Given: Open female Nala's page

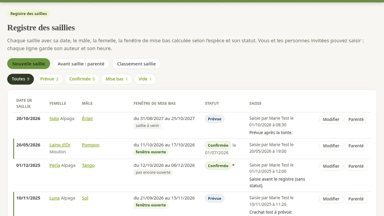Looking at the screenshot, I should tap(54, 118).
